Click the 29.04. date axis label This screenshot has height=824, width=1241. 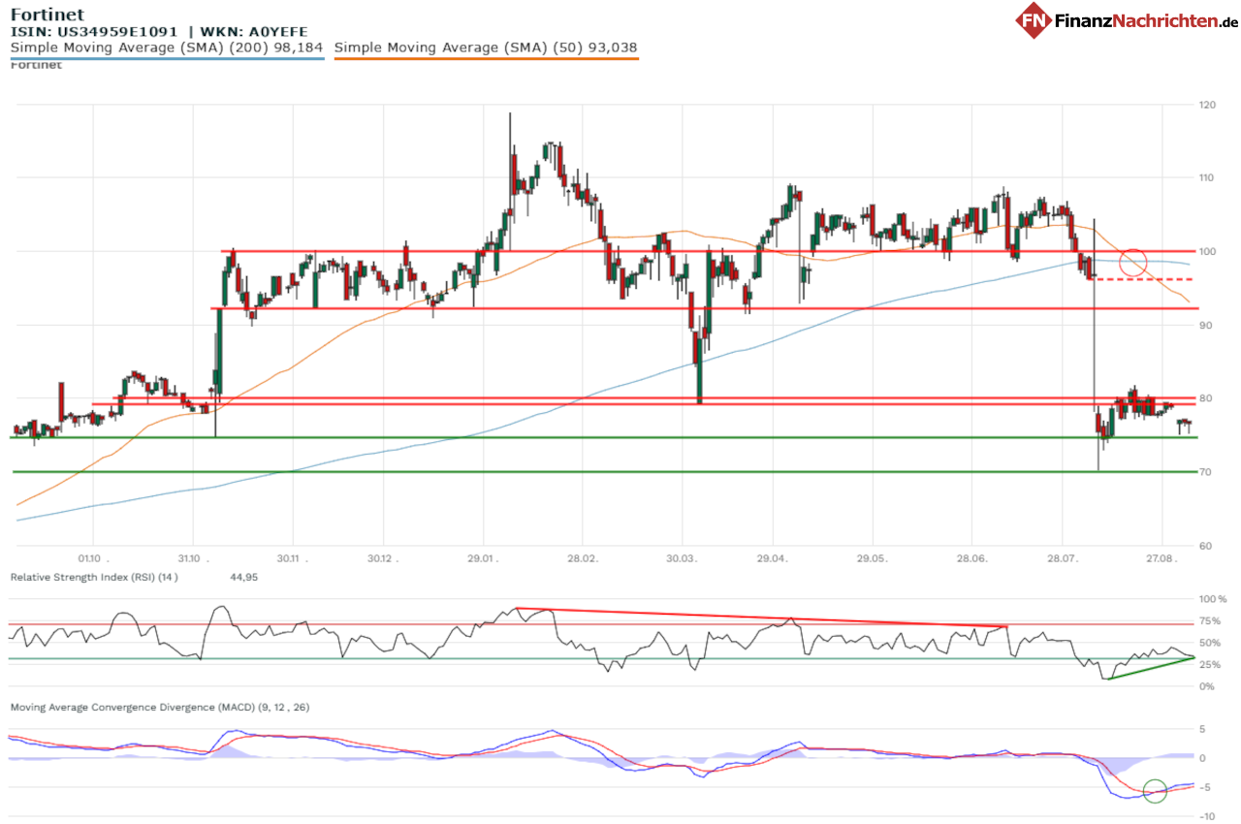[773, 559]
